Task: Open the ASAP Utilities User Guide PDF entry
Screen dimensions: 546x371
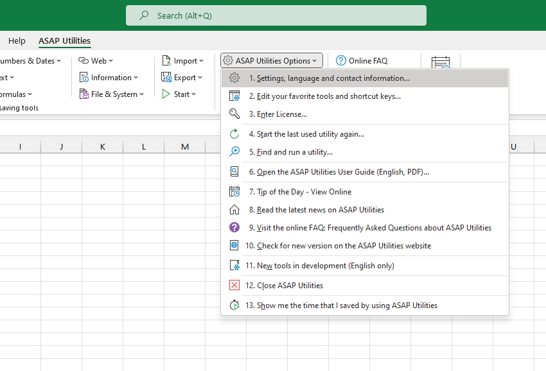Action: [365, 172]
